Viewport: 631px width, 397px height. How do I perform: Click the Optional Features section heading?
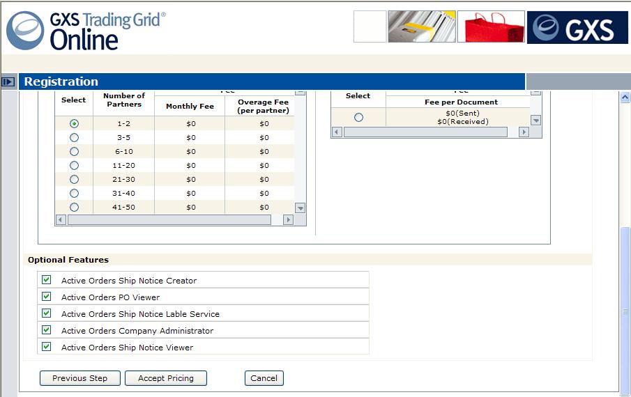pyautogui.click(x=68, y=260)
